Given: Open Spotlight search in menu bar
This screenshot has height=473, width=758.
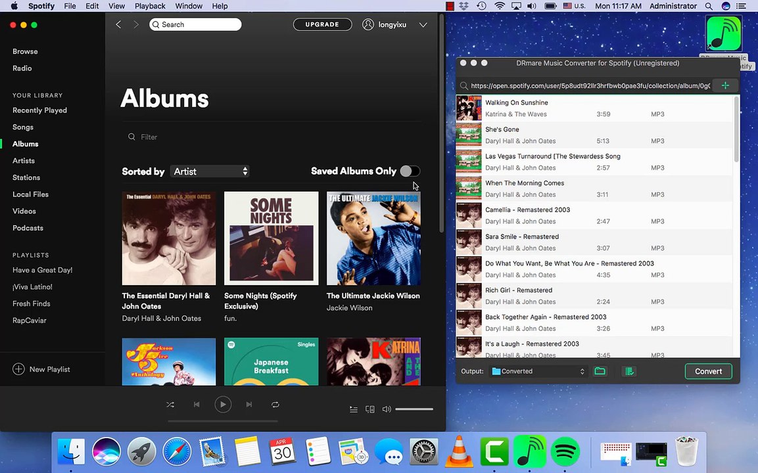Looking at the screenshot, I should tap(709, 6).
